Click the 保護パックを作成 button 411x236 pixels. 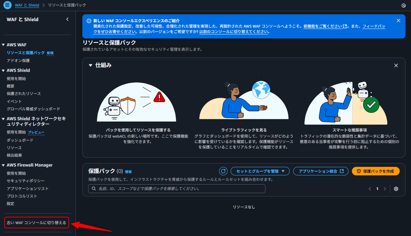point(375,171)
